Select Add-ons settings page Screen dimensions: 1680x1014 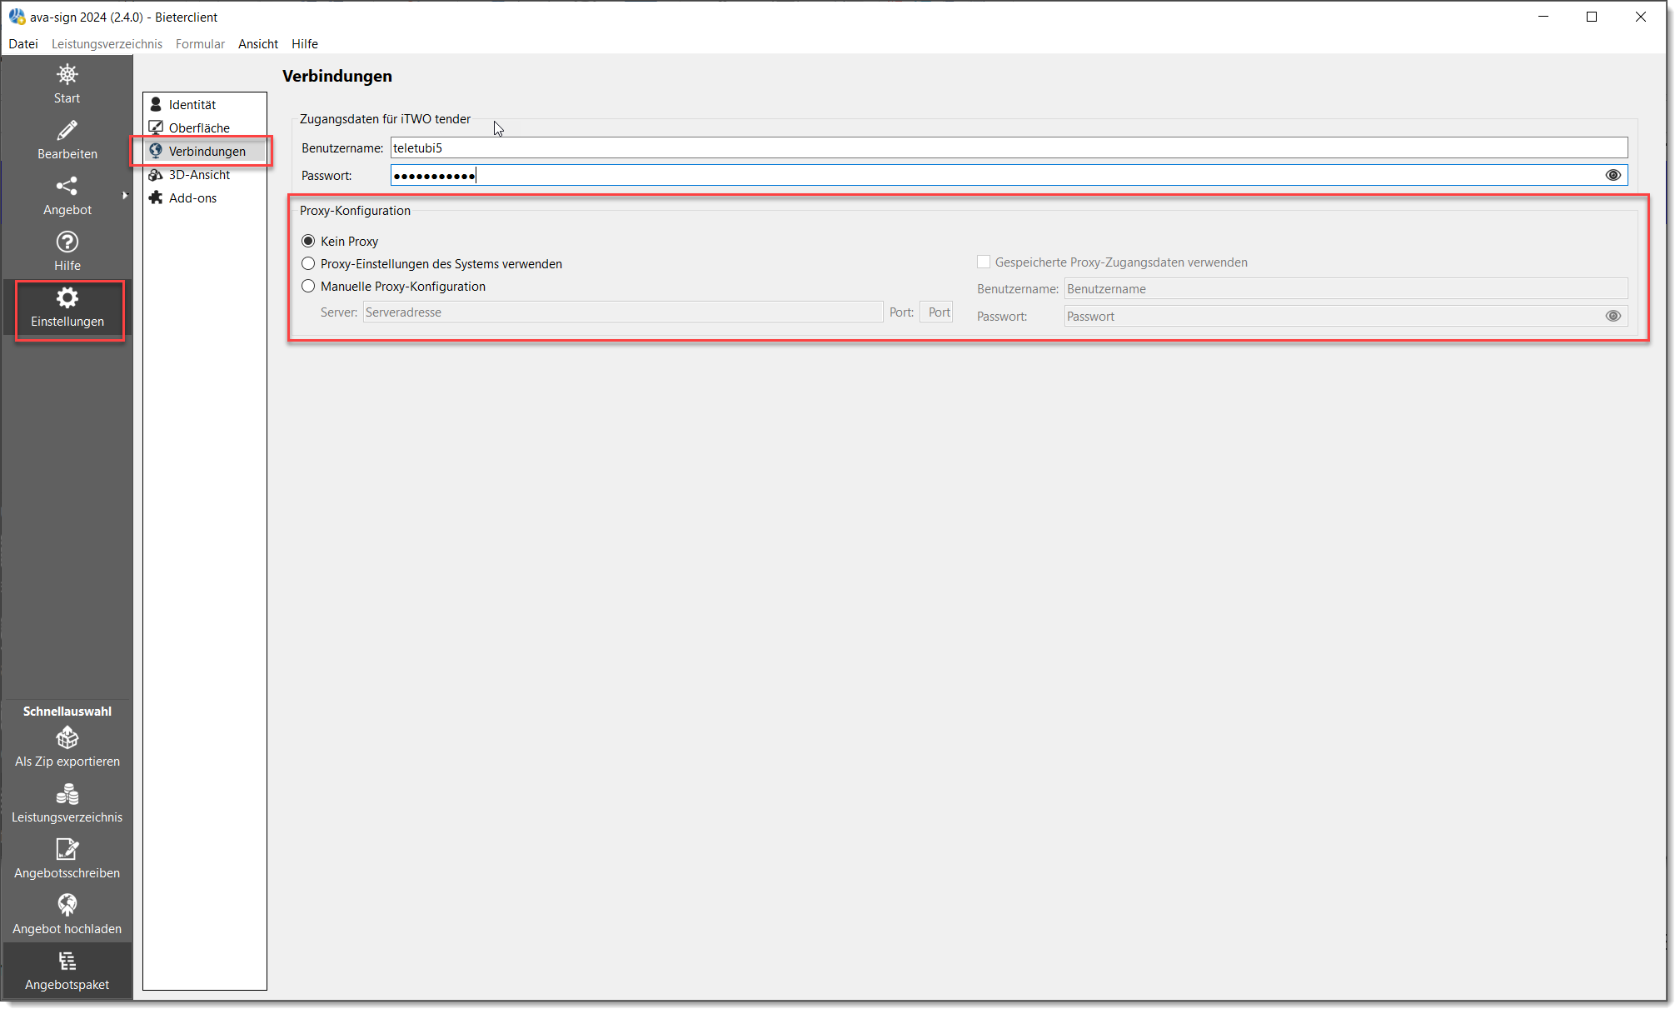205,197
